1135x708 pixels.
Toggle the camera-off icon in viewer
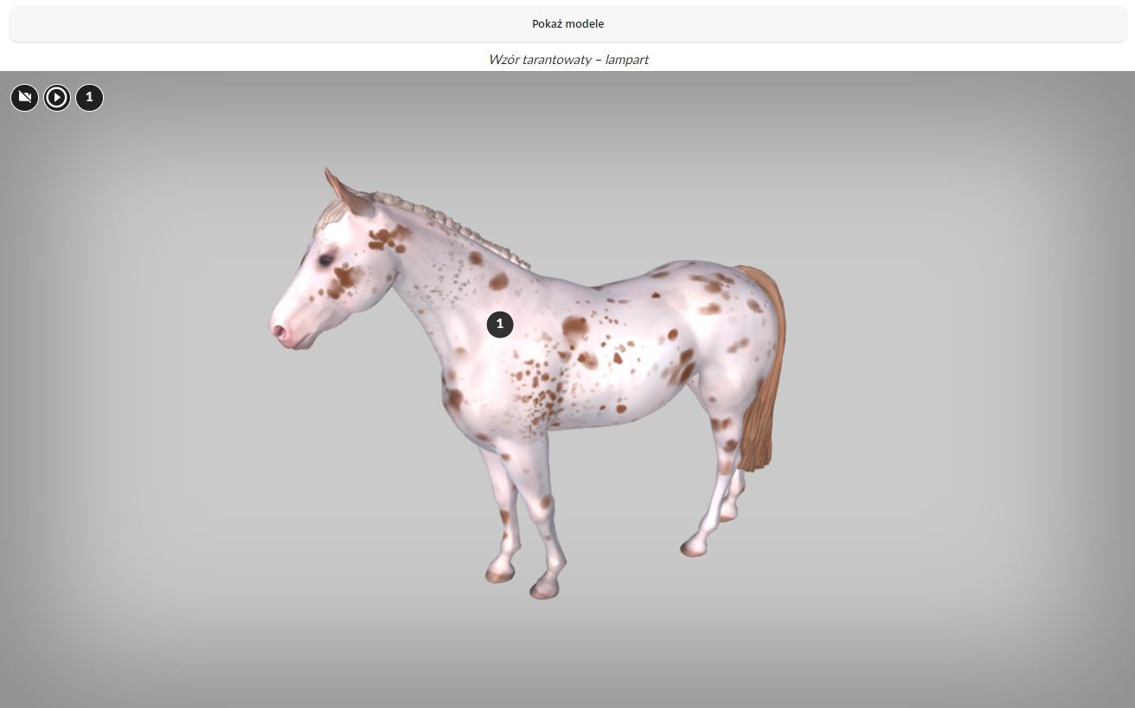[24, 98]
